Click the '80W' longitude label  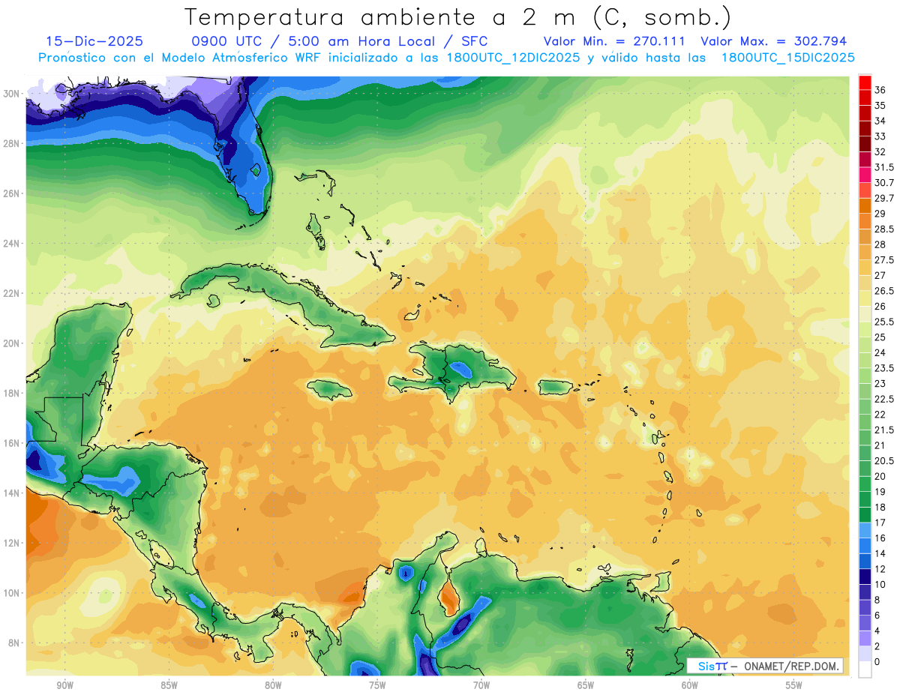click(x=273, y=686)
